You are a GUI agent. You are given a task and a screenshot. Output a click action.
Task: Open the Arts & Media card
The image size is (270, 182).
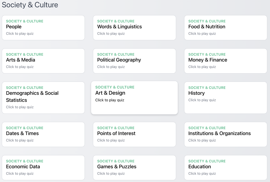pos(43,61)
